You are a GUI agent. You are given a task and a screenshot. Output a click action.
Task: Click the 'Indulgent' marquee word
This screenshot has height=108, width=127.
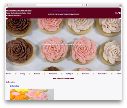pos(70,74)
